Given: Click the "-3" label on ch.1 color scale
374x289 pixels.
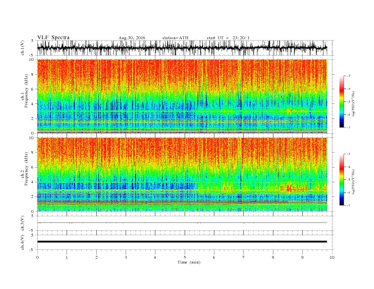Looking at the screenshot, I should [348, 76].
